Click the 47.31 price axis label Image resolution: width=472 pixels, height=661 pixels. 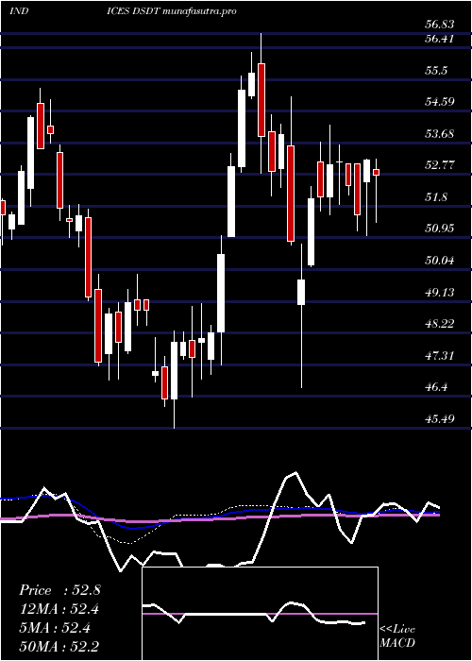pos(439,355)
